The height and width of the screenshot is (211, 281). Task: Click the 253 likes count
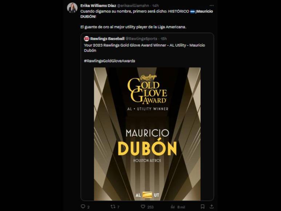[150, 207]
